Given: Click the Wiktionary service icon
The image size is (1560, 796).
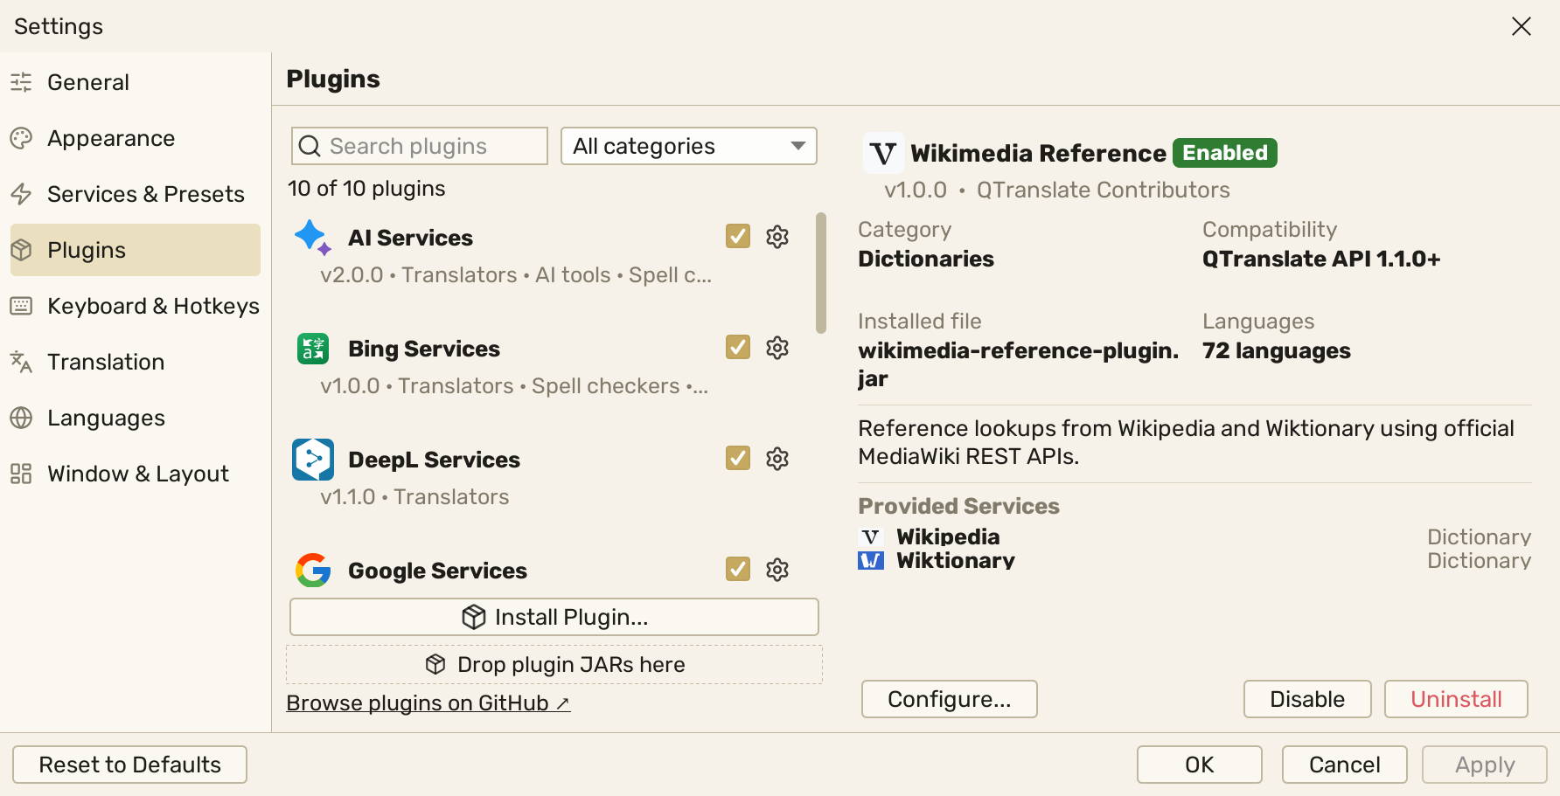Looking at the screenshot, I should click(x=871, y=560).
